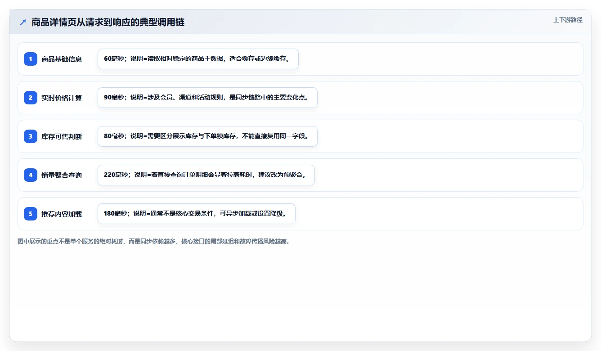Click the arrow icon beside the title
Screen dimensions: 601x351
tap(23, 22)
